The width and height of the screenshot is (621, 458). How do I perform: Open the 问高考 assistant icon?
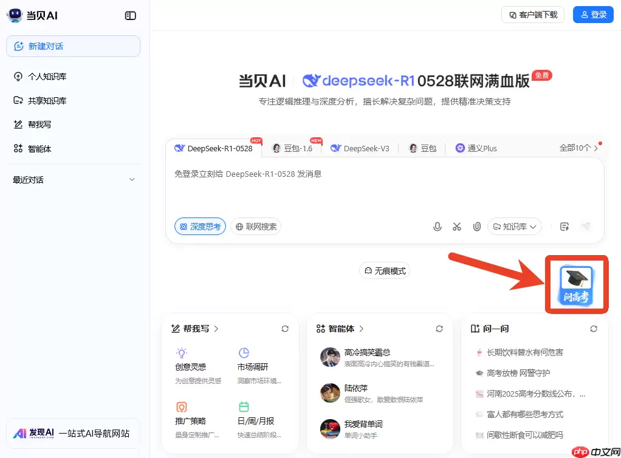click(x=575, y=284)
